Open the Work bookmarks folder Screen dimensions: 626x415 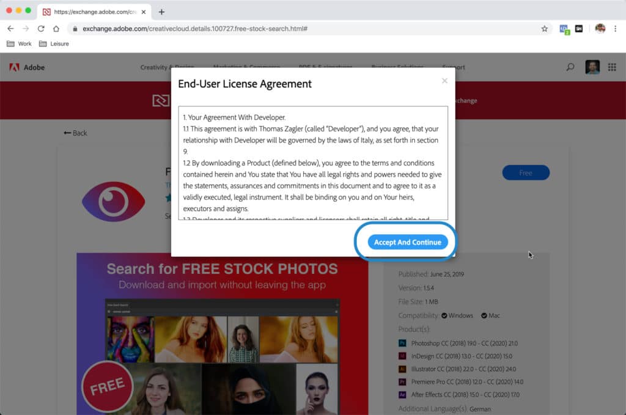[x=20, y=44]
